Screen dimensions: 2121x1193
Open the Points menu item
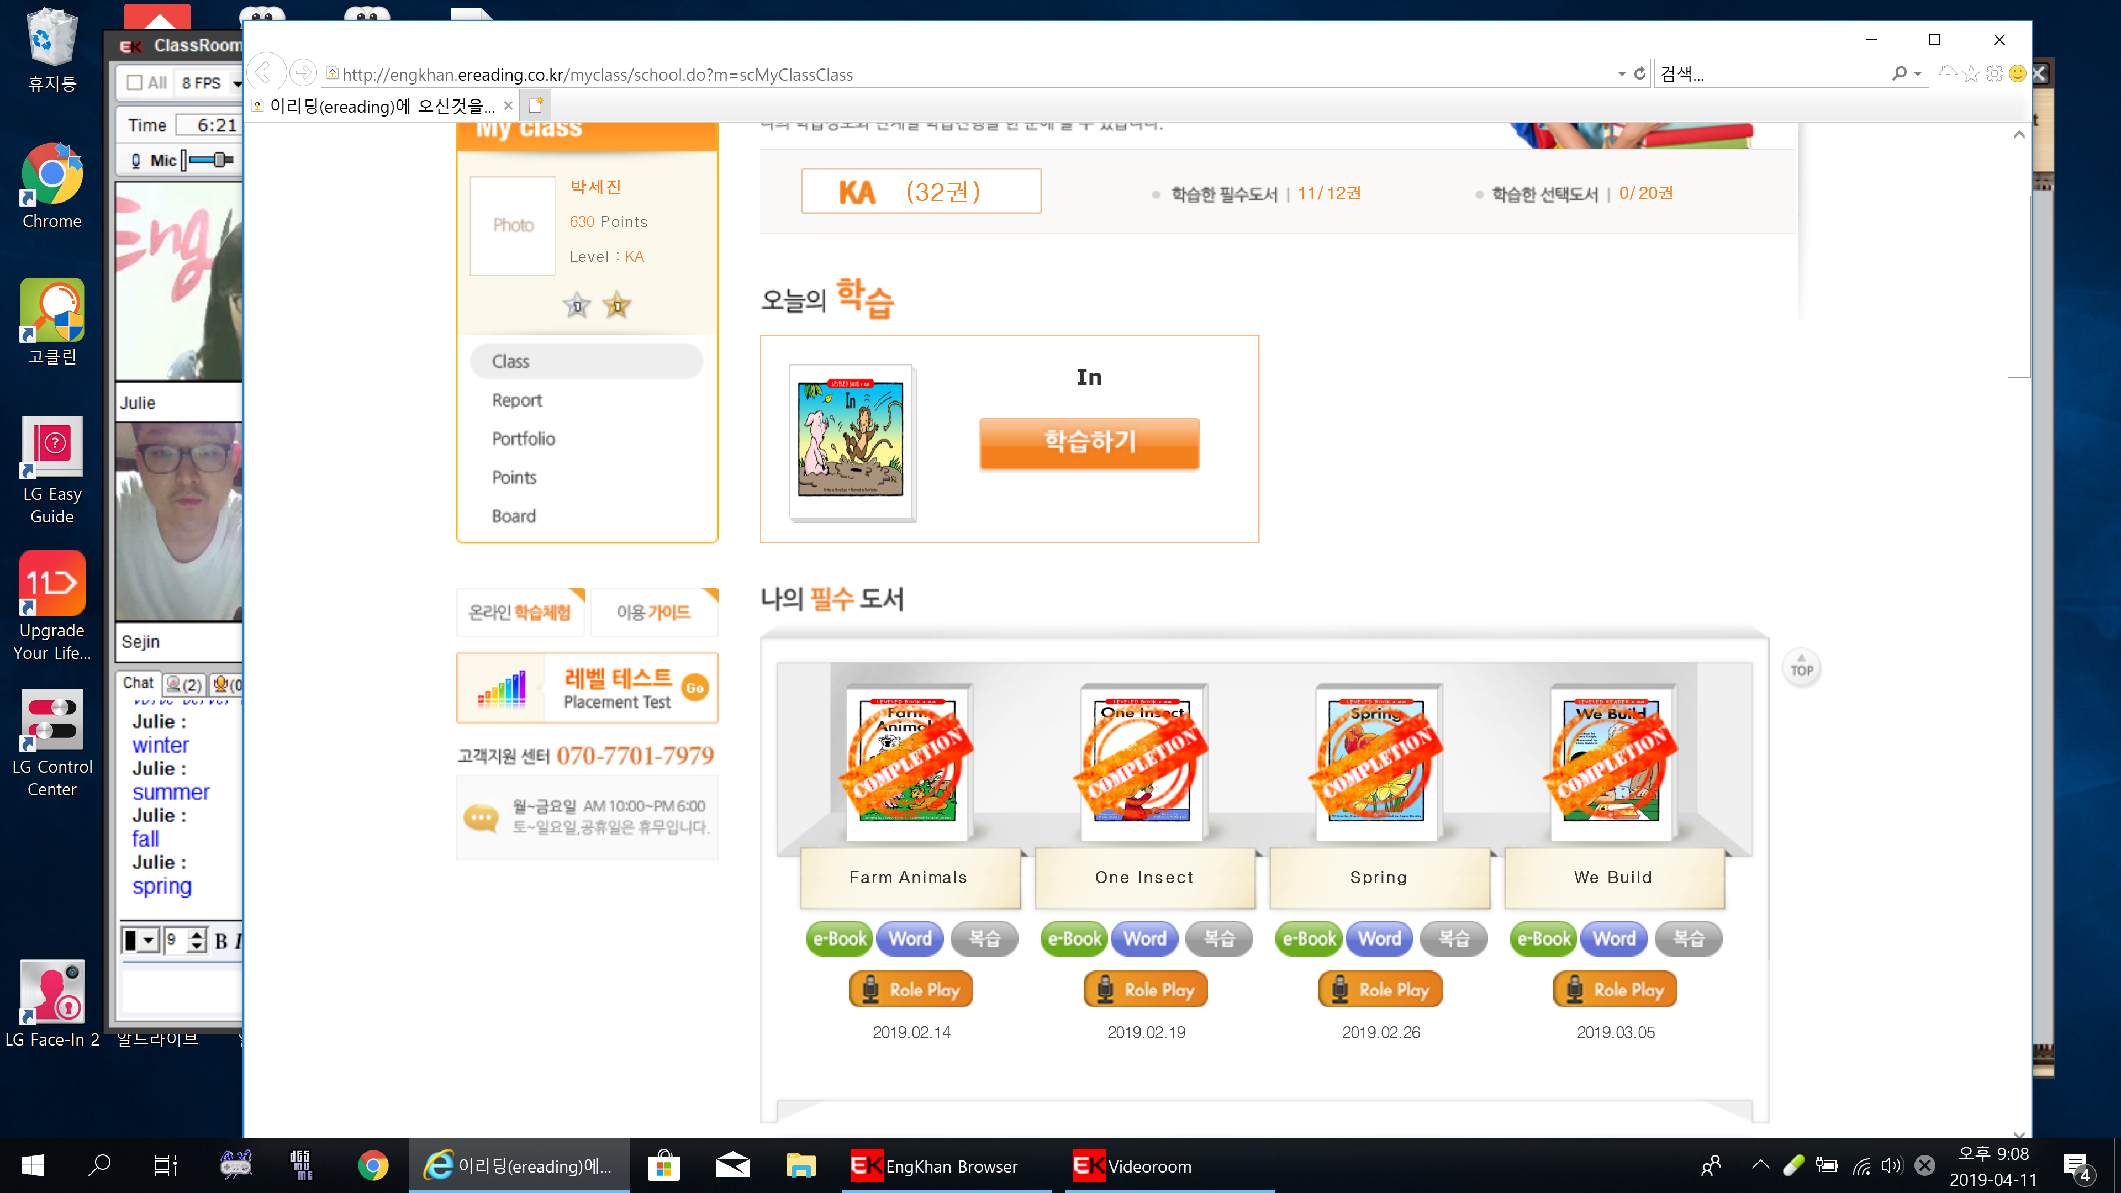coord(514,478)
